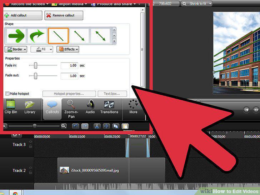Image resolution: width=260 pixels, height=195 pixels.
Task: Click the 798x602 dimensions button
Action: point(165,4)
